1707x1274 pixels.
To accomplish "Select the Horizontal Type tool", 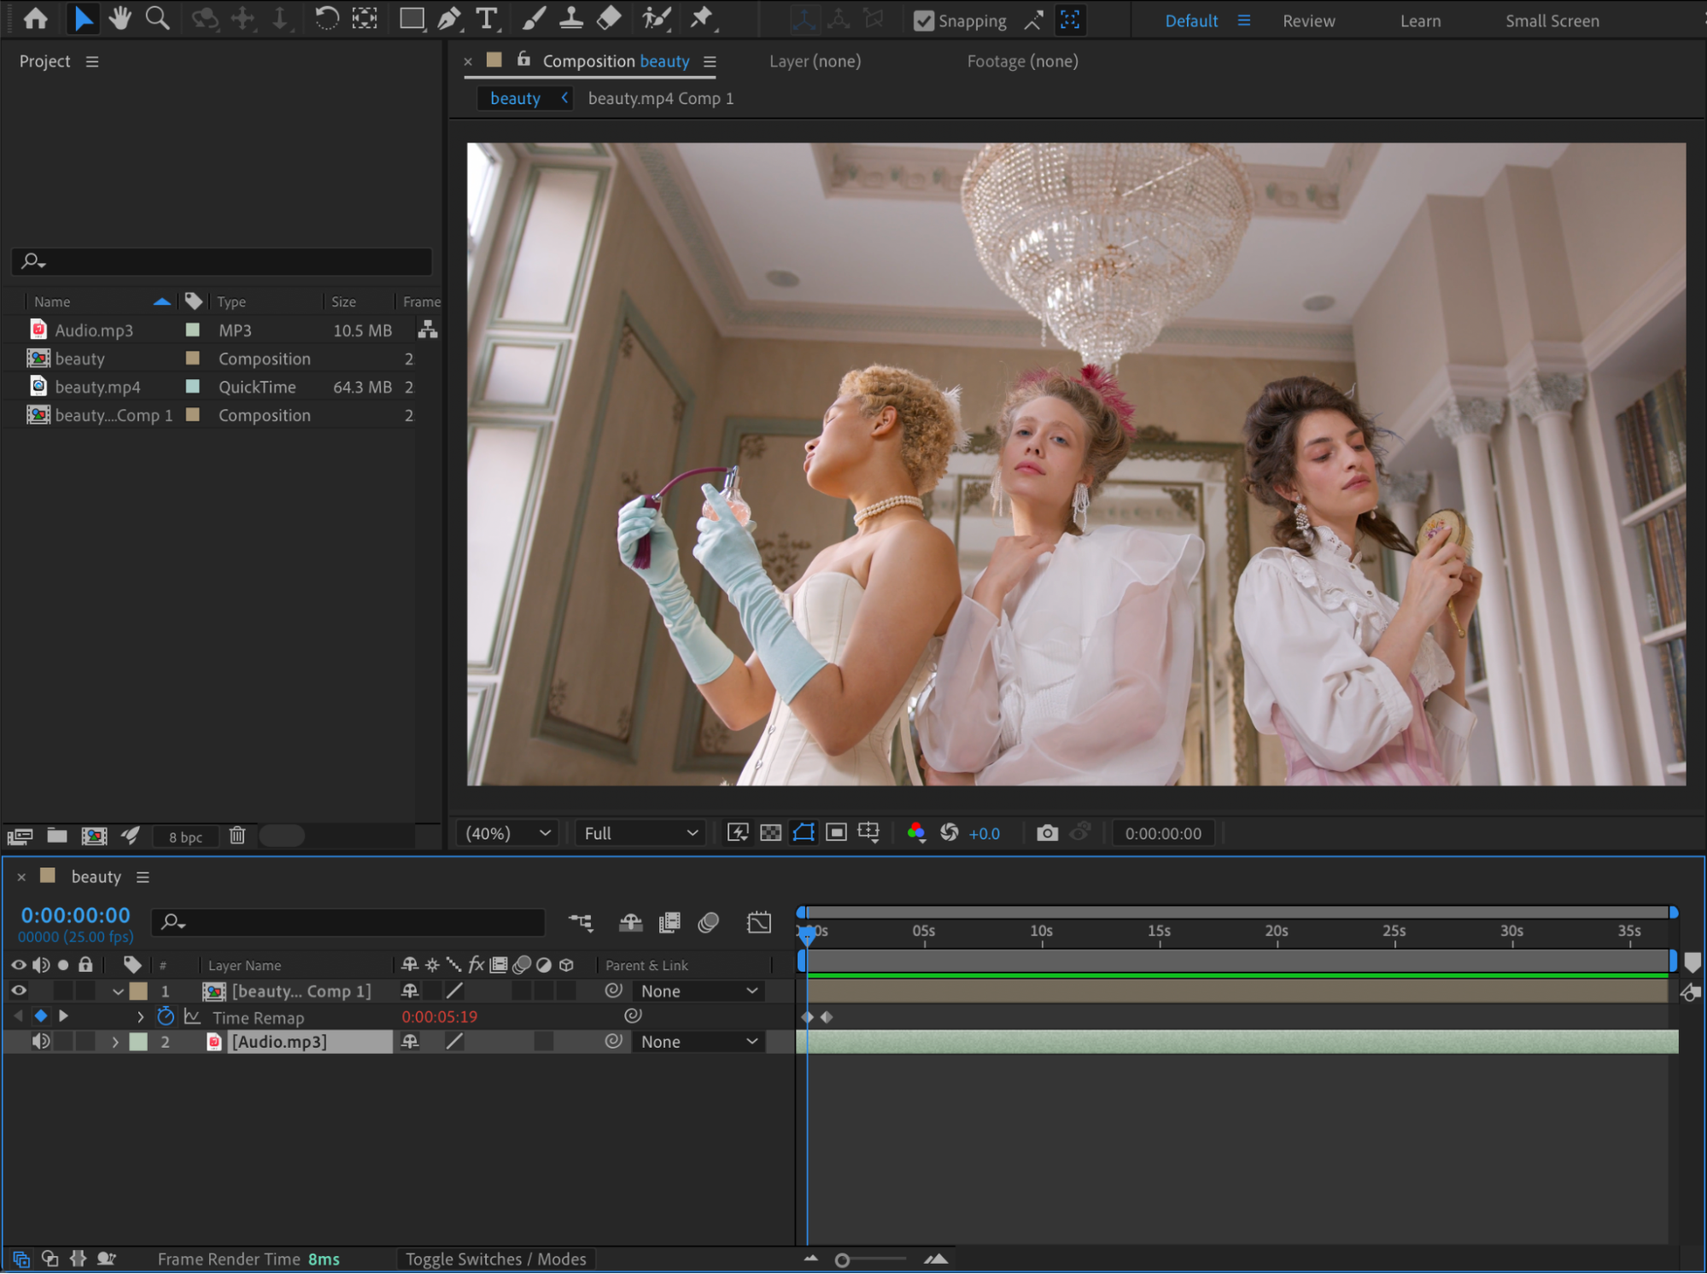I will click(487, 19).
